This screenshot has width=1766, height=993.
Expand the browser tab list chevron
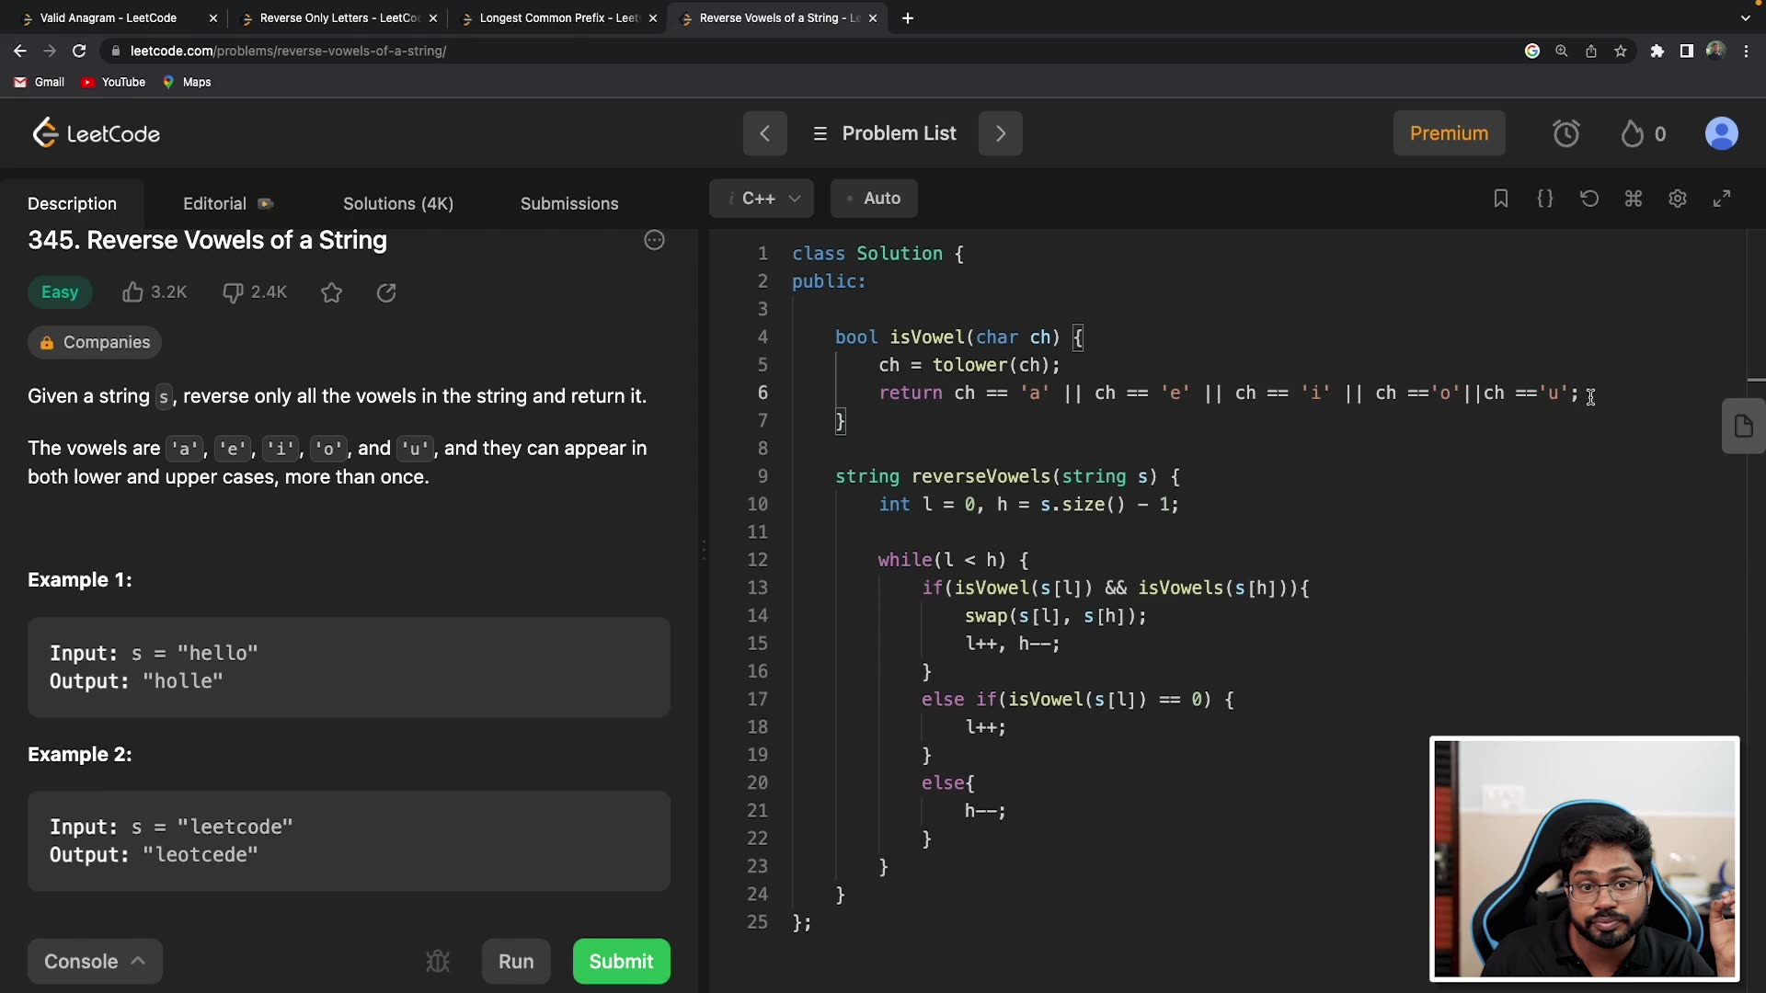[1745, 17]
